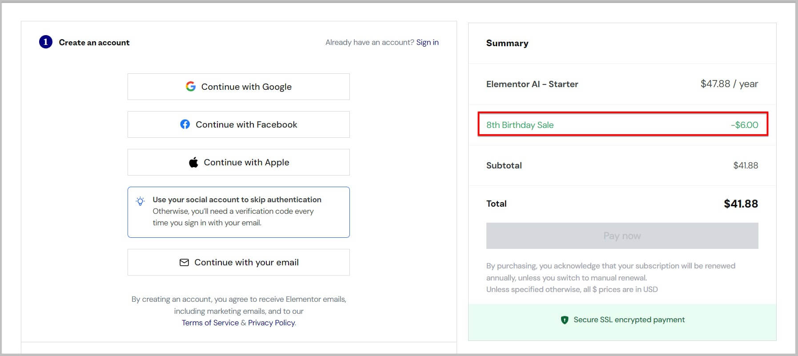Open the Sign in link
The width and height of the screenshot is (798, 356).
tap(427, 42)
